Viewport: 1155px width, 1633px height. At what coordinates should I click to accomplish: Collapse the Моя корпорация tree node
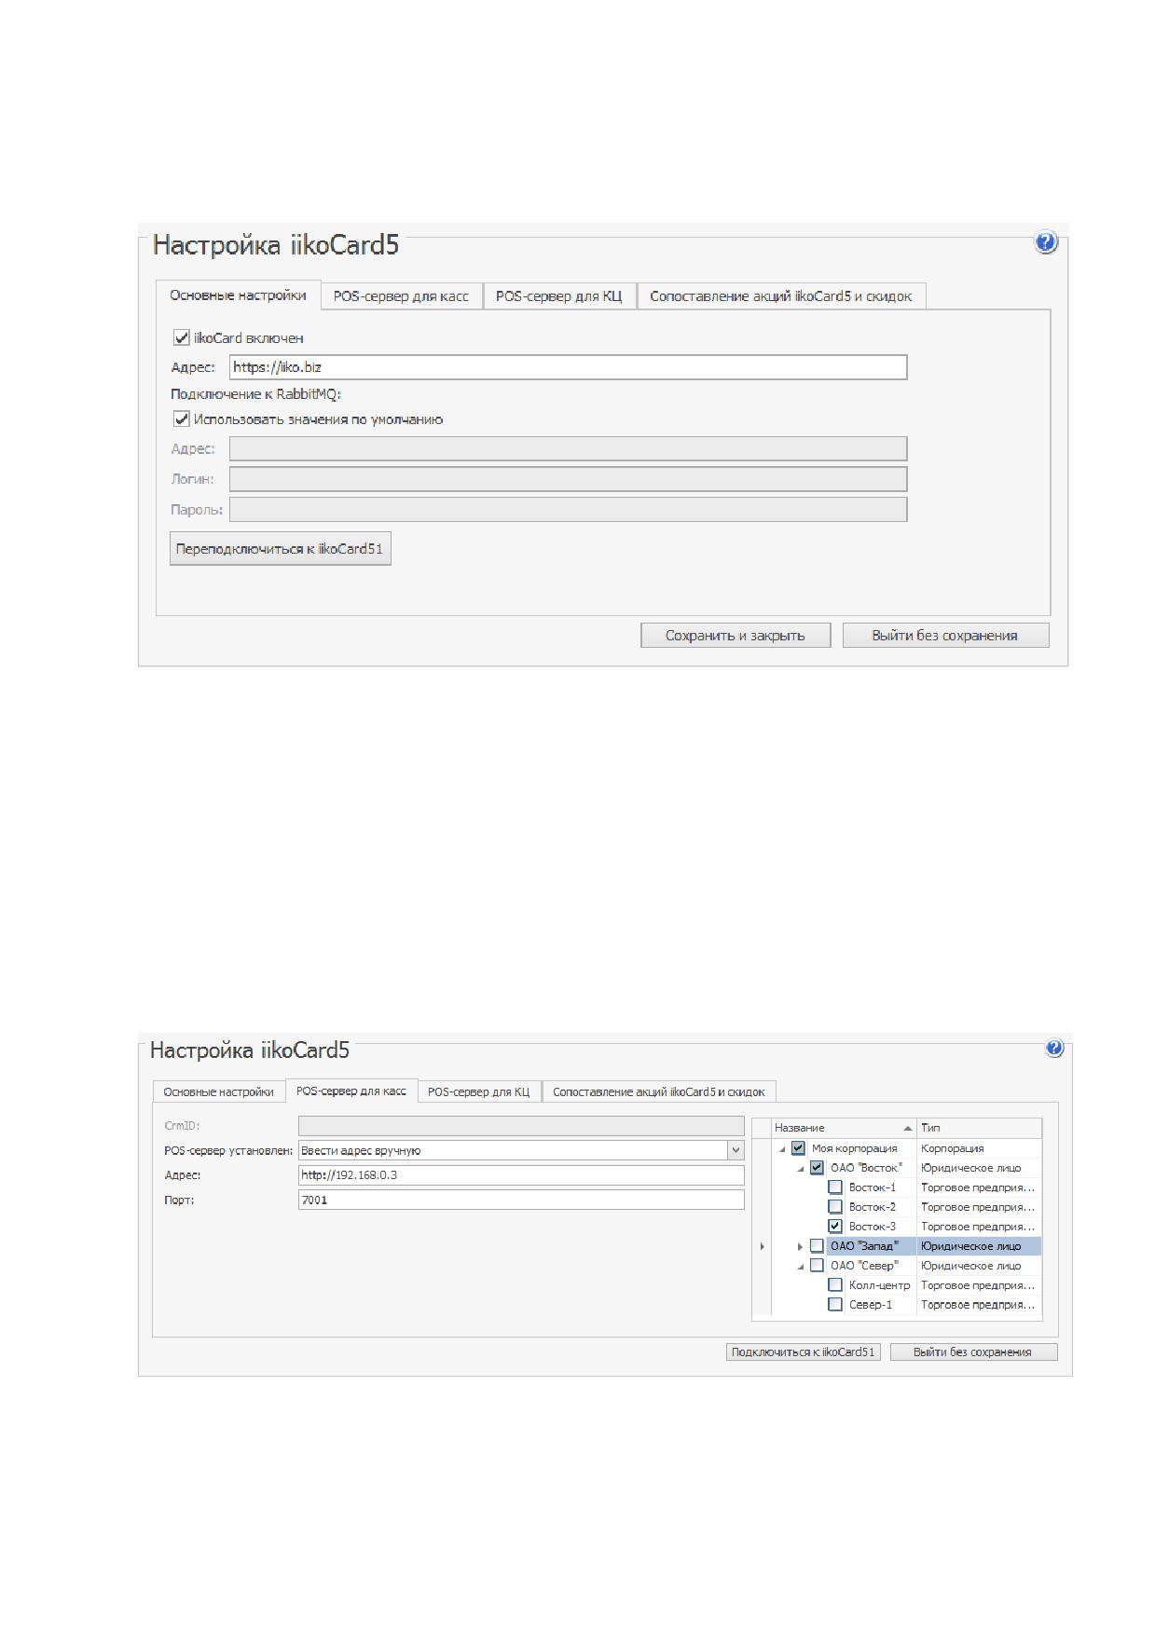coord(783,1149)
